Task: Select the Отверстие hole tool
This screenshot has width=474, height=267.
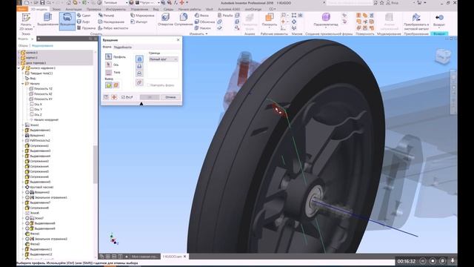Action: pos(165,19)
